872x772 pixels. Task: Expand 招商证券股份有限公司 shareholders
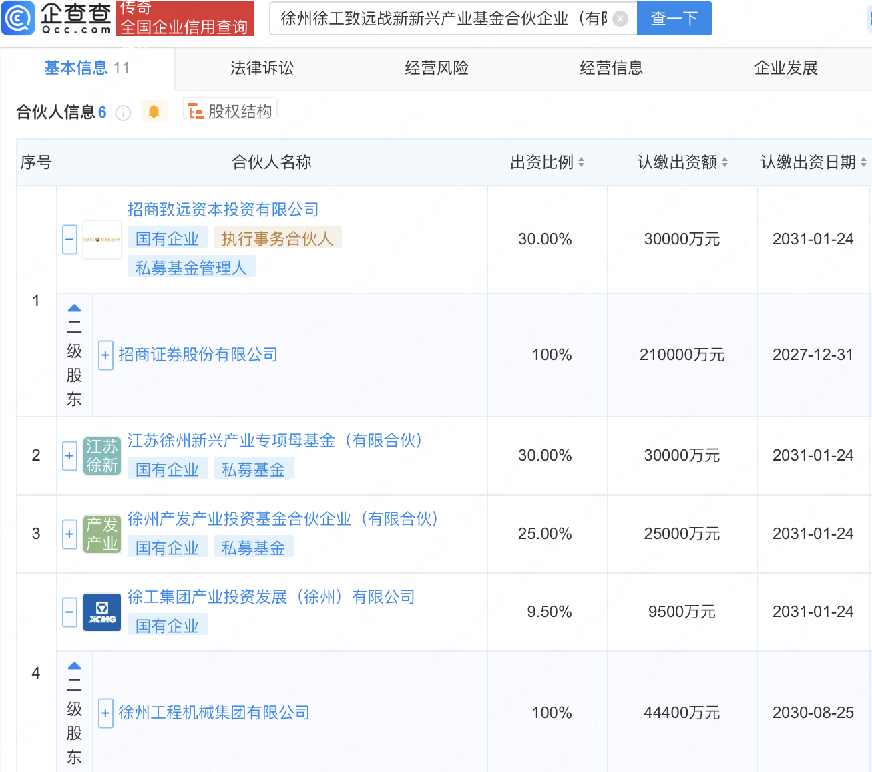click(105, 355)
